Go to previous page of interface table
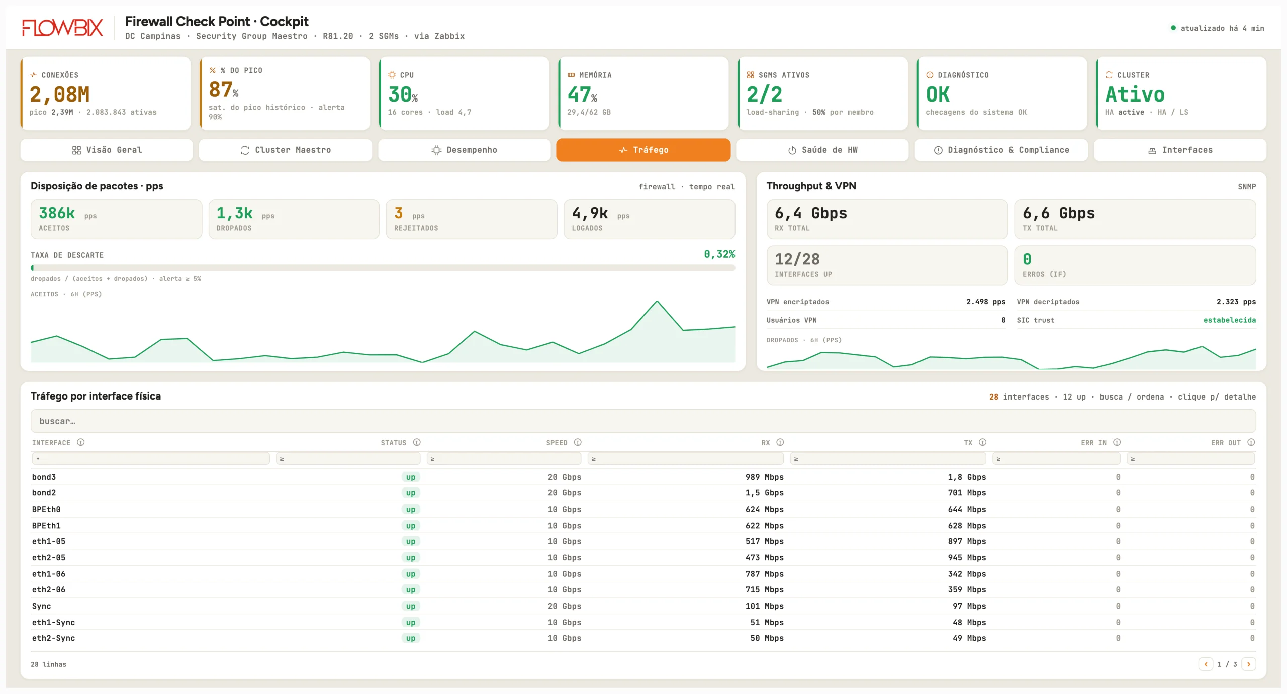This screenshot has height=694, width=1287. coord(1206,664)
